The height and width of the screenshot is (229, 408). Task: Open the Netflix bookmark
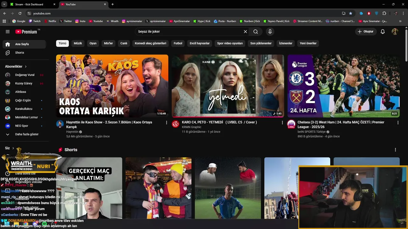[50, 21]
